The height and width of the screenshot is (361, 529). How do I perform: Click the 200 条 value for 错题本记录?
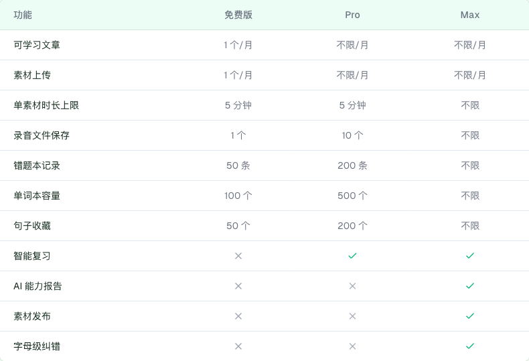coord(352,165)
